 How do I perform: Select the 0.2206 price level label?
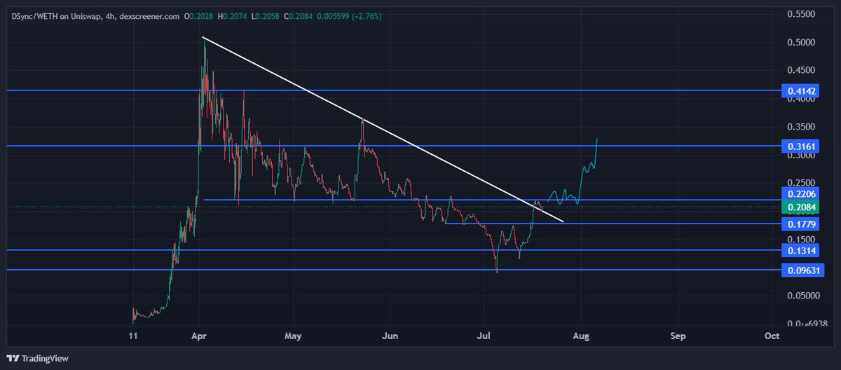[x=801, y=196]
